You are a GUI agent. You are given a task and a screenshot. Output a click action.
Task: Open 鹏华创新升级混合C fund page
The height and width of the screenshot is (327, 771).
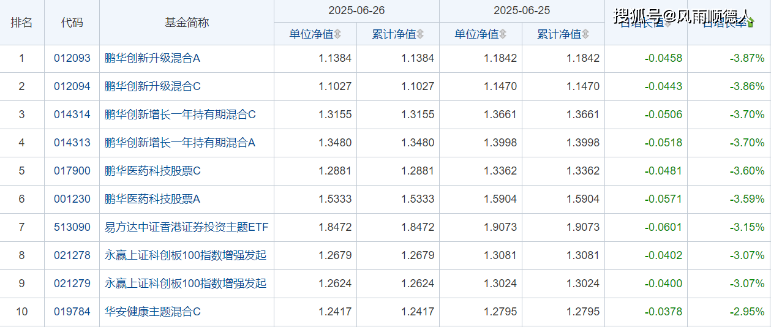pos(152,86)
